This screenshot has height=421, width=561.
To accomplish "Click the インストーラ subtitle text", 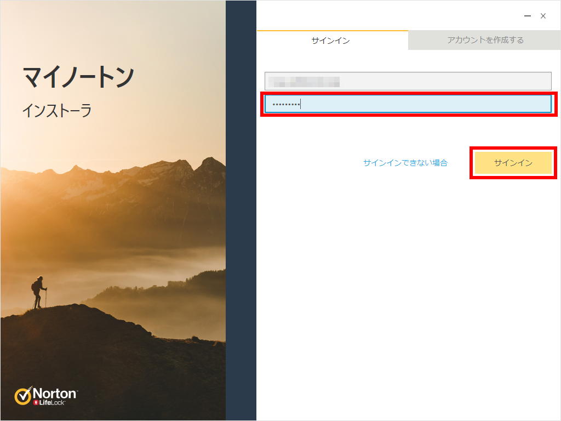I will [57, 111].
